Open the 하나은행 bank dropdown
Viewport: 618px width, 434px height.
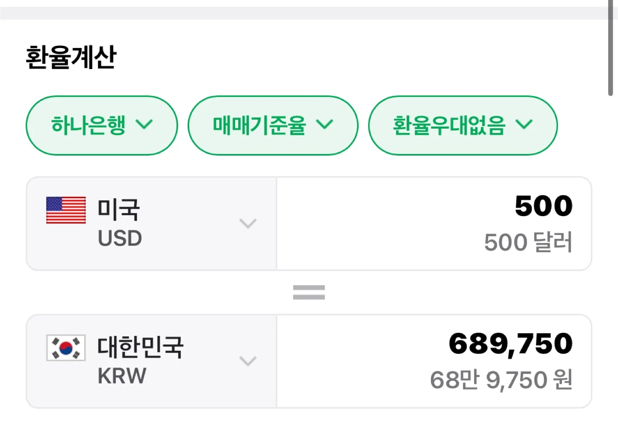pyautogui.click(x=102, y=125)
